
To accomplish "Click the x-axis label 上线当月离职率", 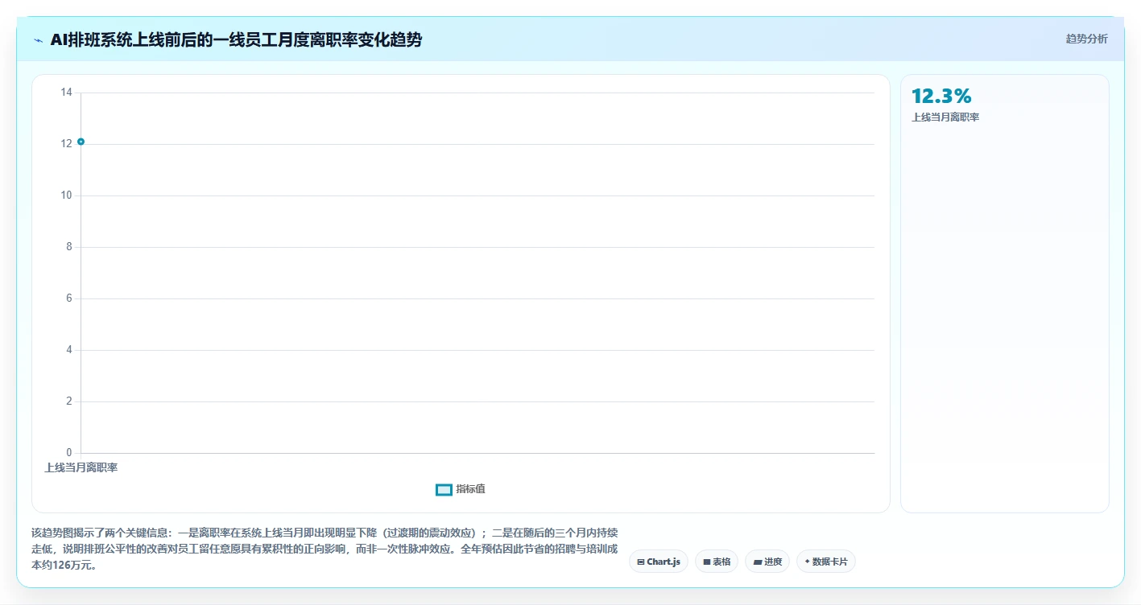I will 81,467.
